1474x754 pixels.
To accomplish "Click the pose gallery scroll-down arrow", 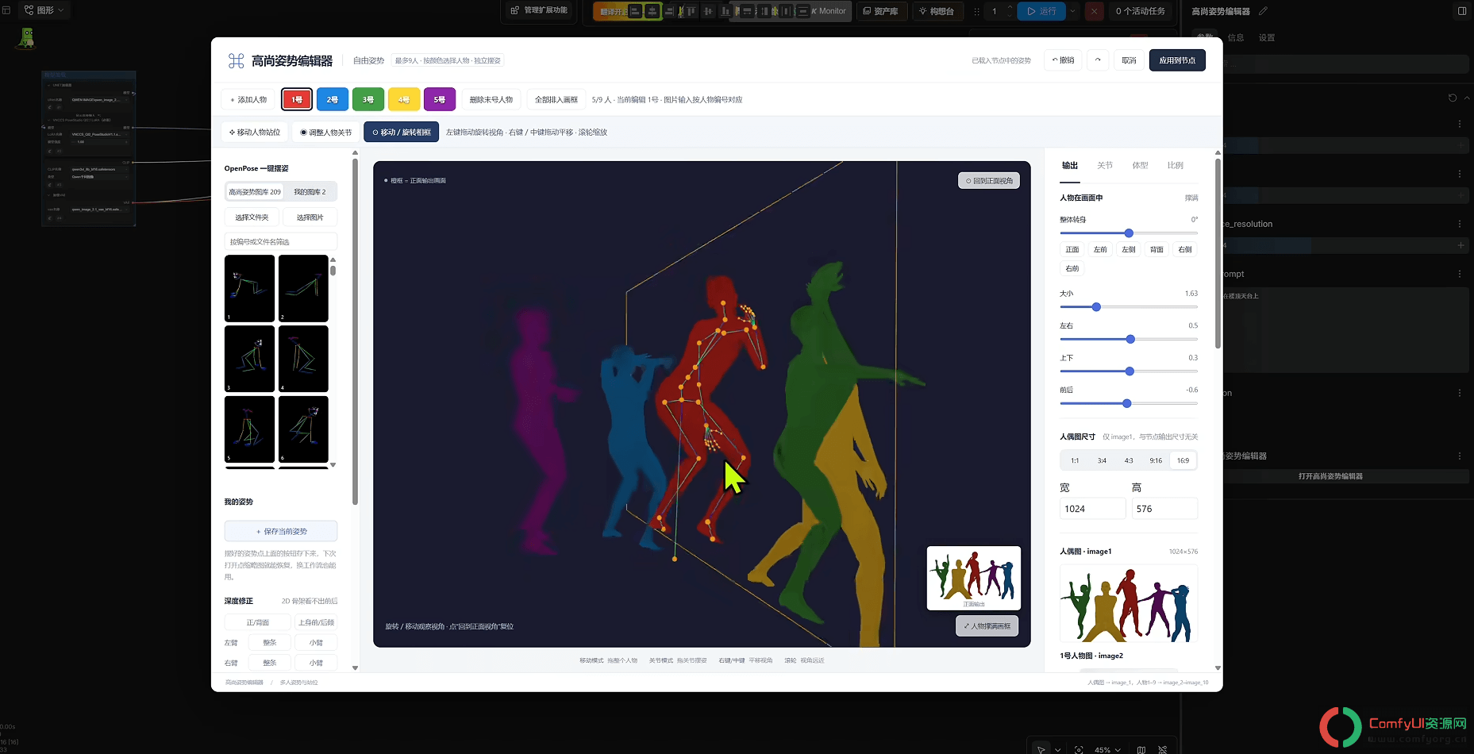I will (x=333, y=465).
